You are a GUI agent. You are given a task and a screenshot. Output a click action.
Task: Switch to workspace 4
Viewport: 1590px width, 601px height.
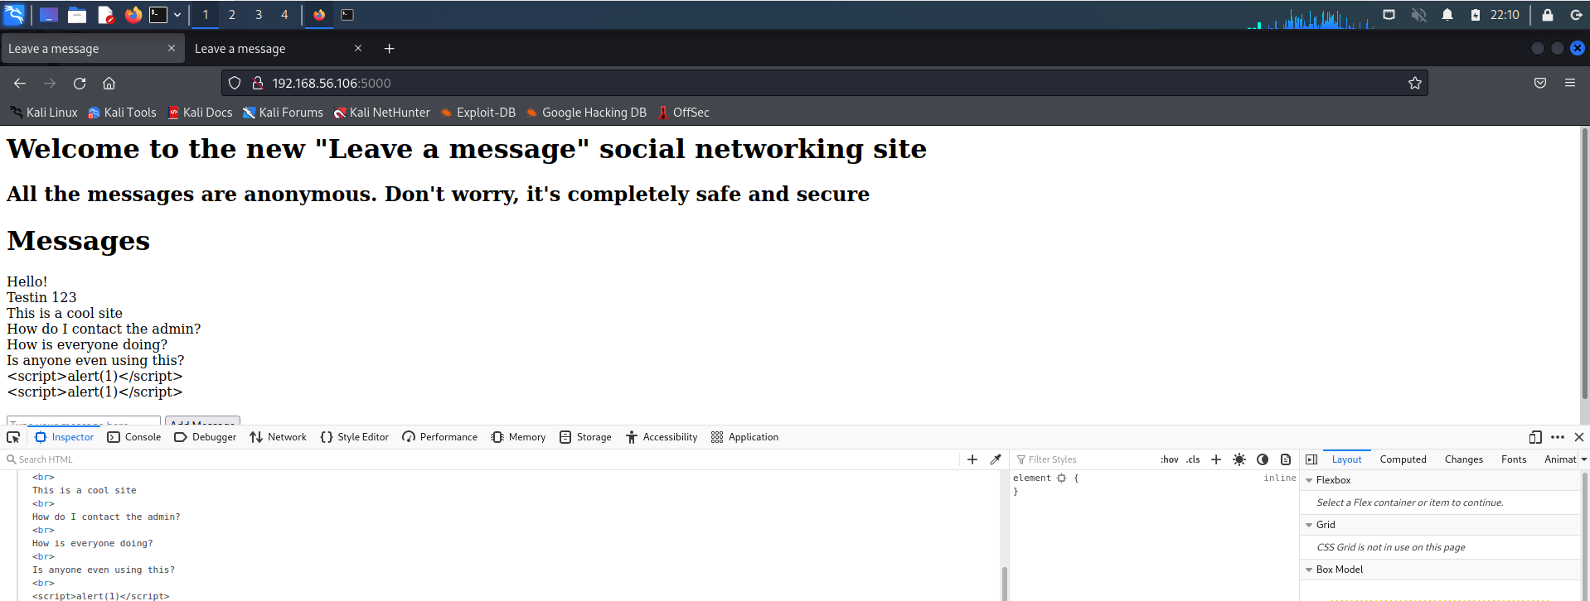click(x=284, y=15)
